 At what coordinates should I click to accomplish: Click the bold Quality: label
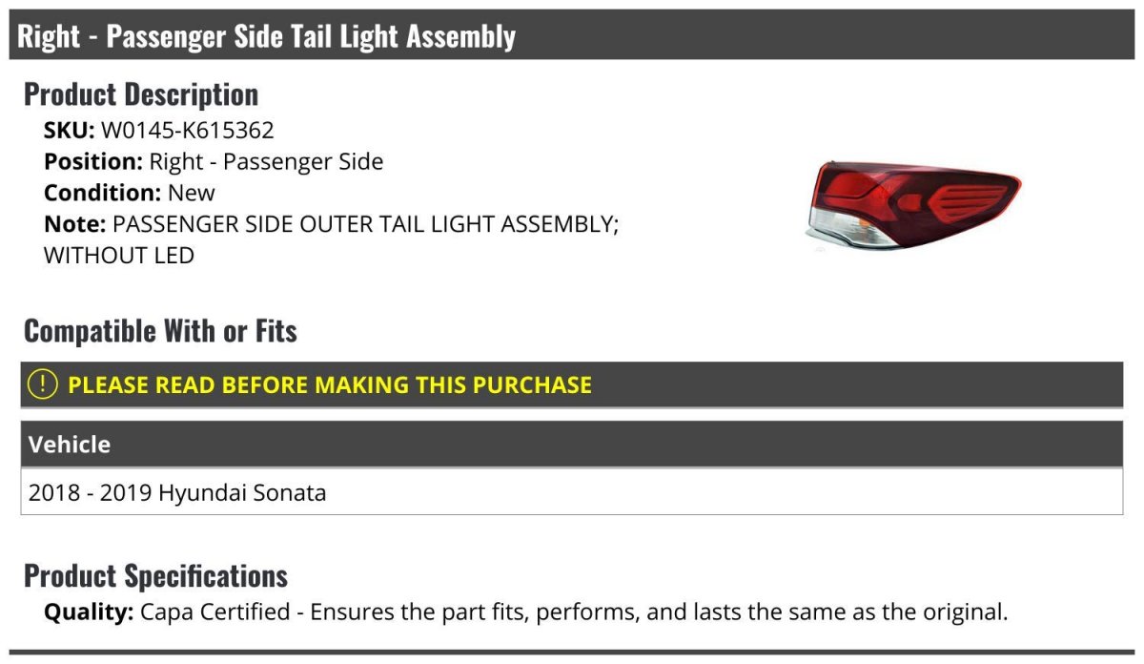pyautogui.click(x=89, y=612)
